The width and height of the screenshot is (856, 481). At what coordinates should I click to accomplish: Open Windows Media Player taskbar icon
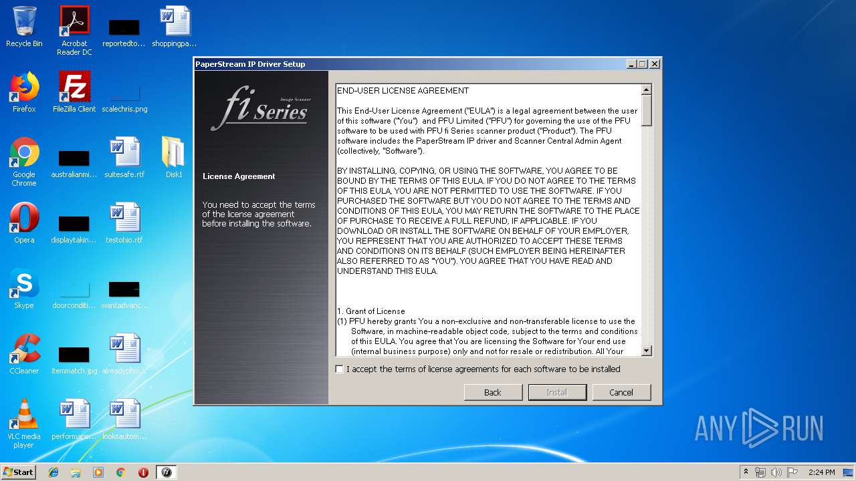(98, 472)
